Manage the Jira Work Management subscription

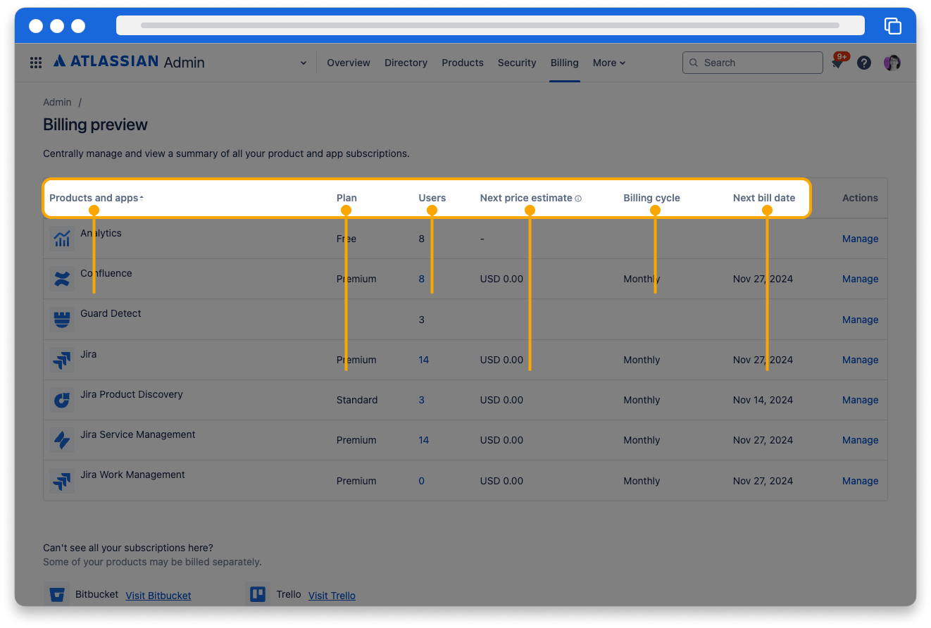(x=860, y=481)
